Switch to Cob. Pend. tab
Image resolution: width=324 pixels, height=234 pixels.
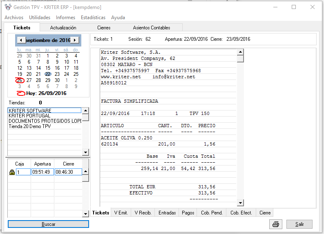(x=212, y=213)
